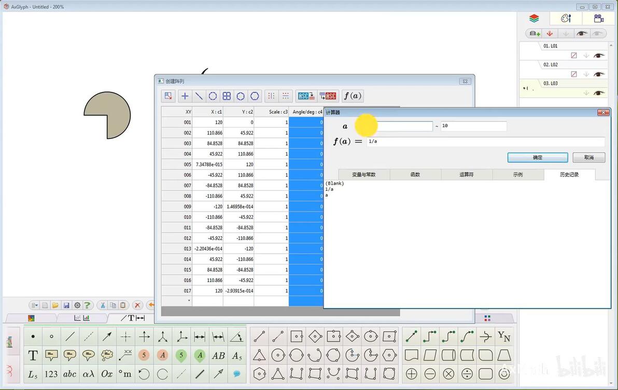Open the 历史记录 tab in calculator
The width and height of the screenshot is (618, 390).
[x=569, y=174]
